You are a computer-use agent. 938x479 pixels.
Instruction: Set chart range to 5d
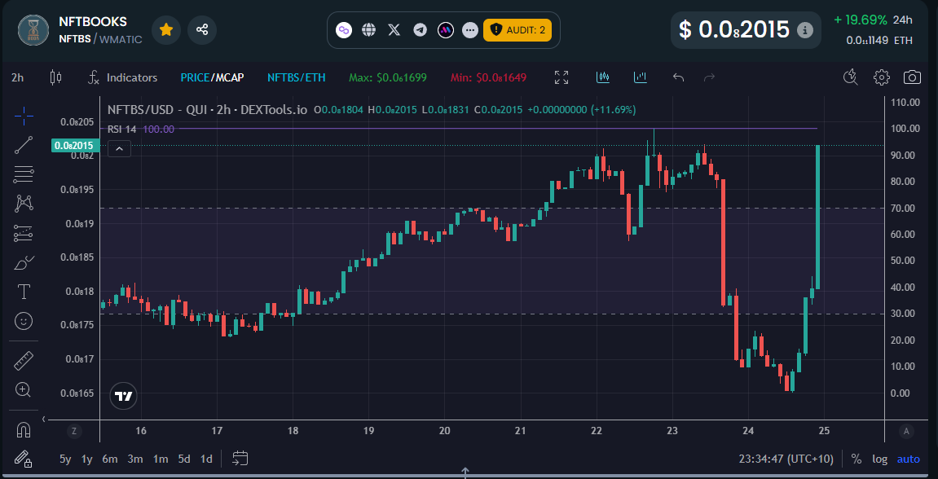coord(184,459)
